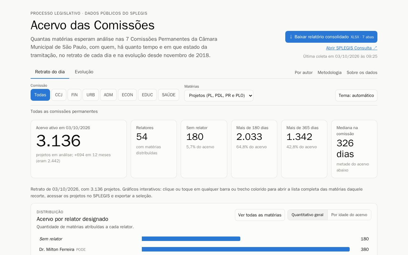Go to the Por autor page

coord(304,72)
